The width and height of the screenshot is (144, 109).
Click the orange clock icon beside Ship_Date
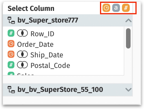(11, 54)
